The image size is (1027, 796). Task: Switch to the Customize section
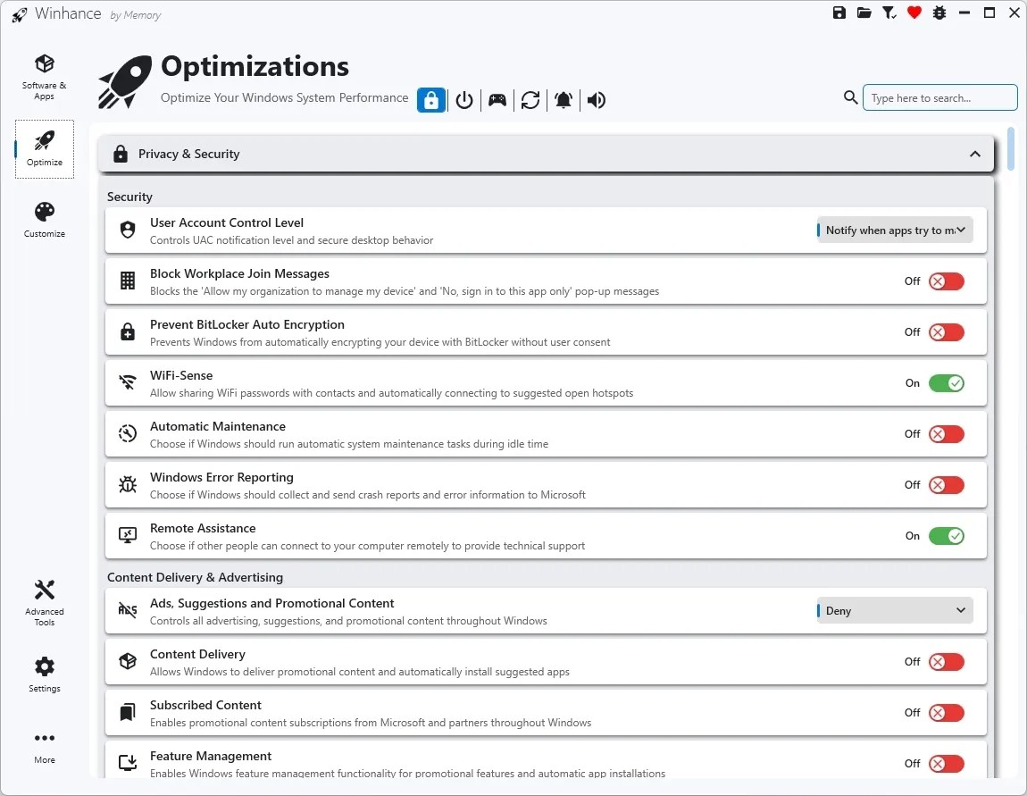pyautogui.click(x=44, y=218)
